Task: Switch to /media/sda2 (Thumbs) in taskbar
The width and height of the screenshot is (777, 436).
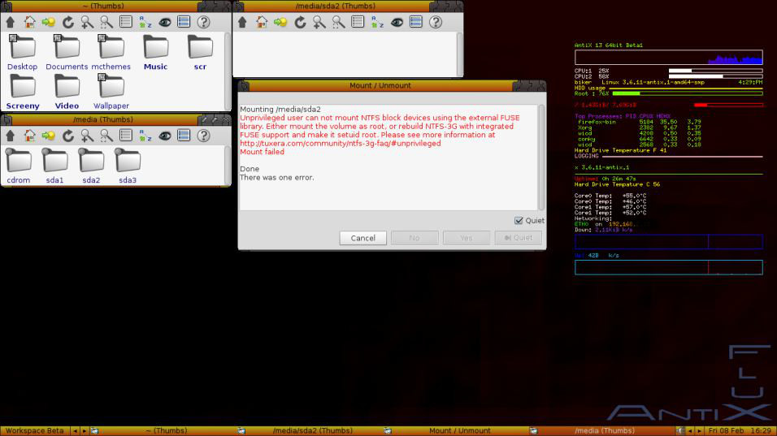Action: (313, 430)
